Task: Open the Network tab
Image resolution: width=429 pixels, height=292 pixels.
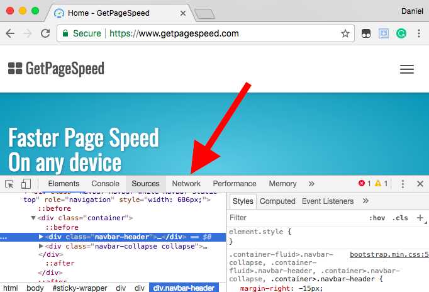Action: 186,184
